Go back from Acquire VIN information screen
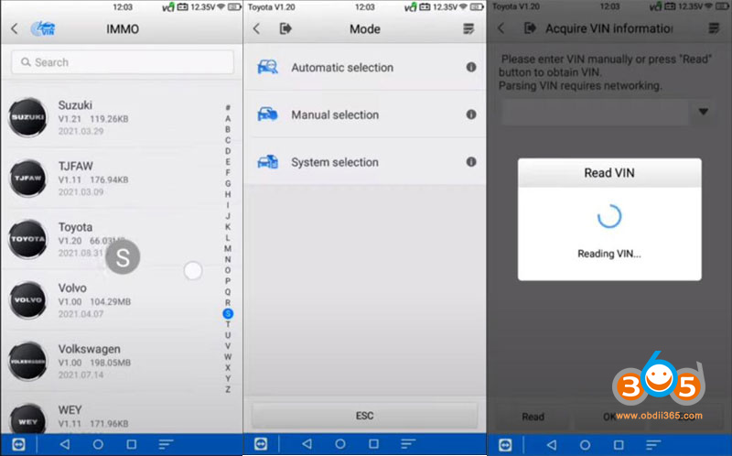This screenshot has width=732, height=456. point(501,28)
